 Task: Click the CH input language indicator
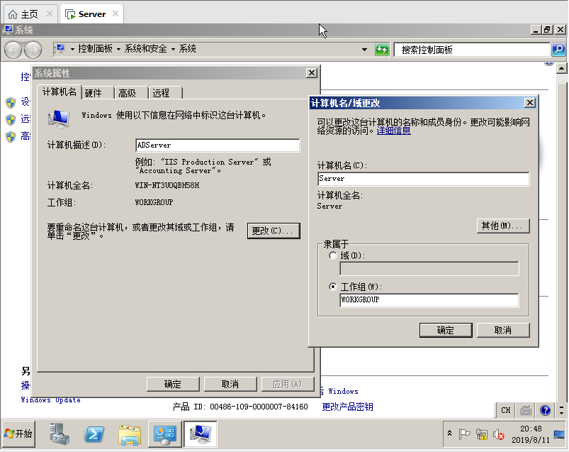tap(505, 410)
